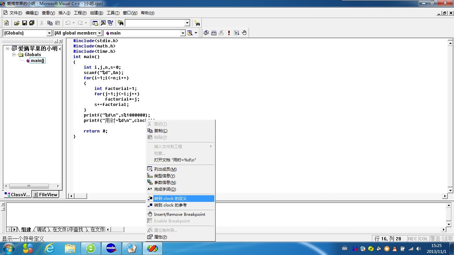Open the main function members dropdown
The image size is (454, 255).
coord(183,33)
